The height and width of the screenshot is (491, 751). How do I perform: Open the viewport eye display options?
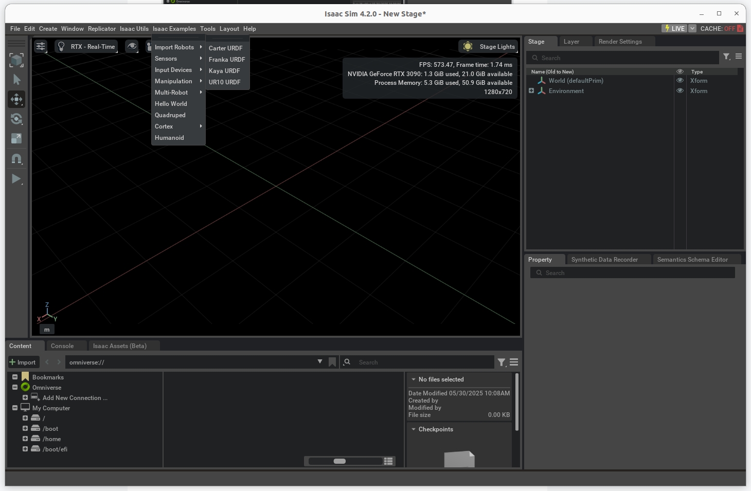coord(132,46)
